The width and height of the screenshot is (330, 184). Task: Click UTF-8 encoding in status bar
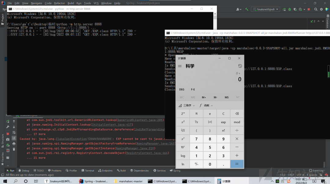pyautogui.click(x=300, y=175)
